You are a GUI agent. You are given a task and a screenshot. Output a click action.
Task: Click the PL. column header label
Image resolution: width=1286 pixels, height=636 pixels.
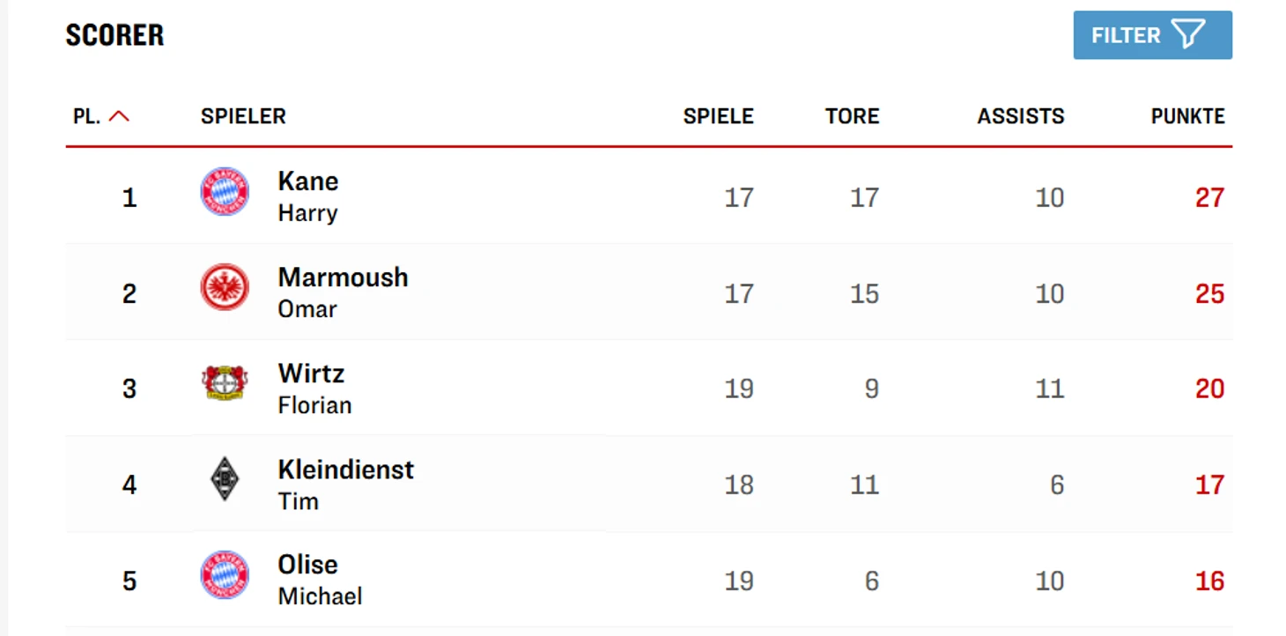coord(86,116)
